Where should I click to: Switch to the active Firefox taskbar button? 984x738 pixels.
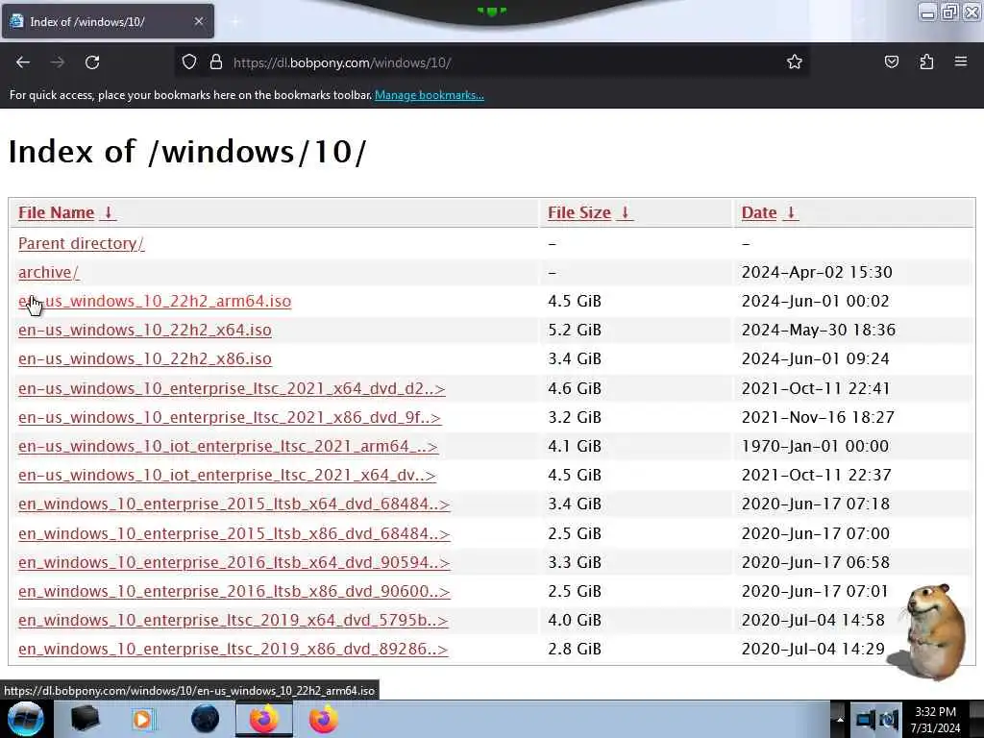[x=264, y=719]
